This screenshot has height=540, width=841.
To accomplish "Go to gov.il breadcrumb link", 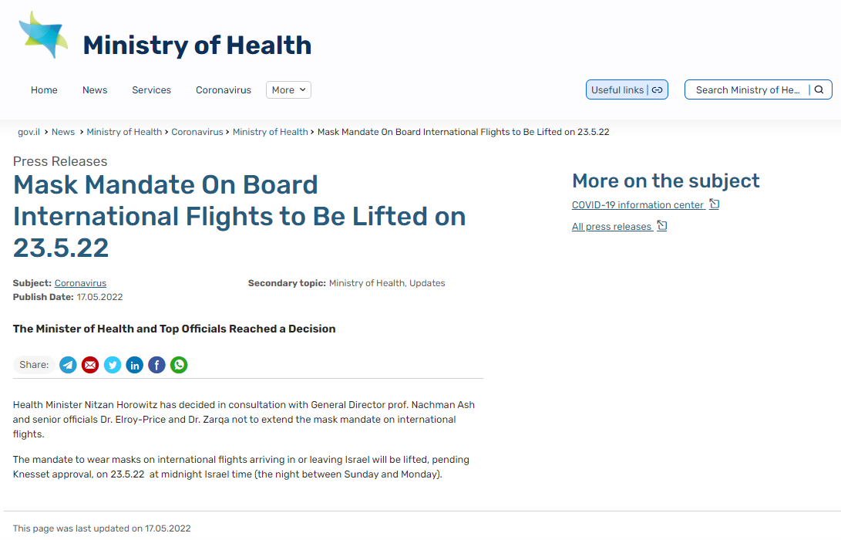I will pos(29,132).
